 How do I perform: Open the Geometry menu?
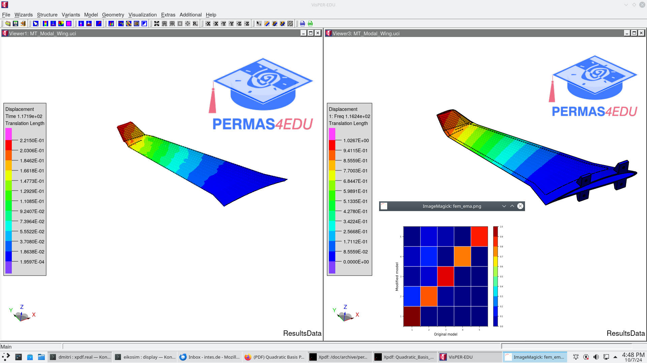pyautogui.click(x=113, y=15)
